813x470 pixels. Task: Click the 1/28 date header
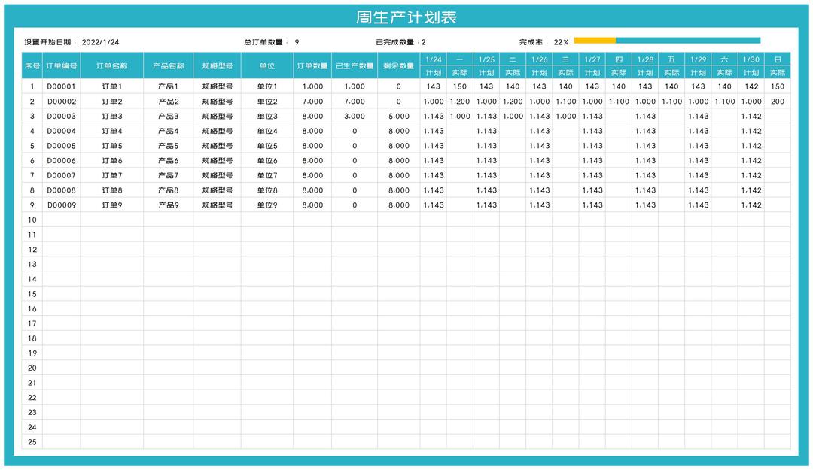(x=646, y=59)
